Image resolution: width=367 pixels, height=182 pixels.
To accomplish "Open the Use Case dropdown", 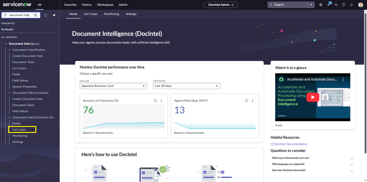I will (x=113, y=86).
